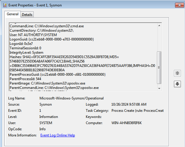Click the CommandLine cmd.exe line in description
185x147 pixels.
point(47,26)
